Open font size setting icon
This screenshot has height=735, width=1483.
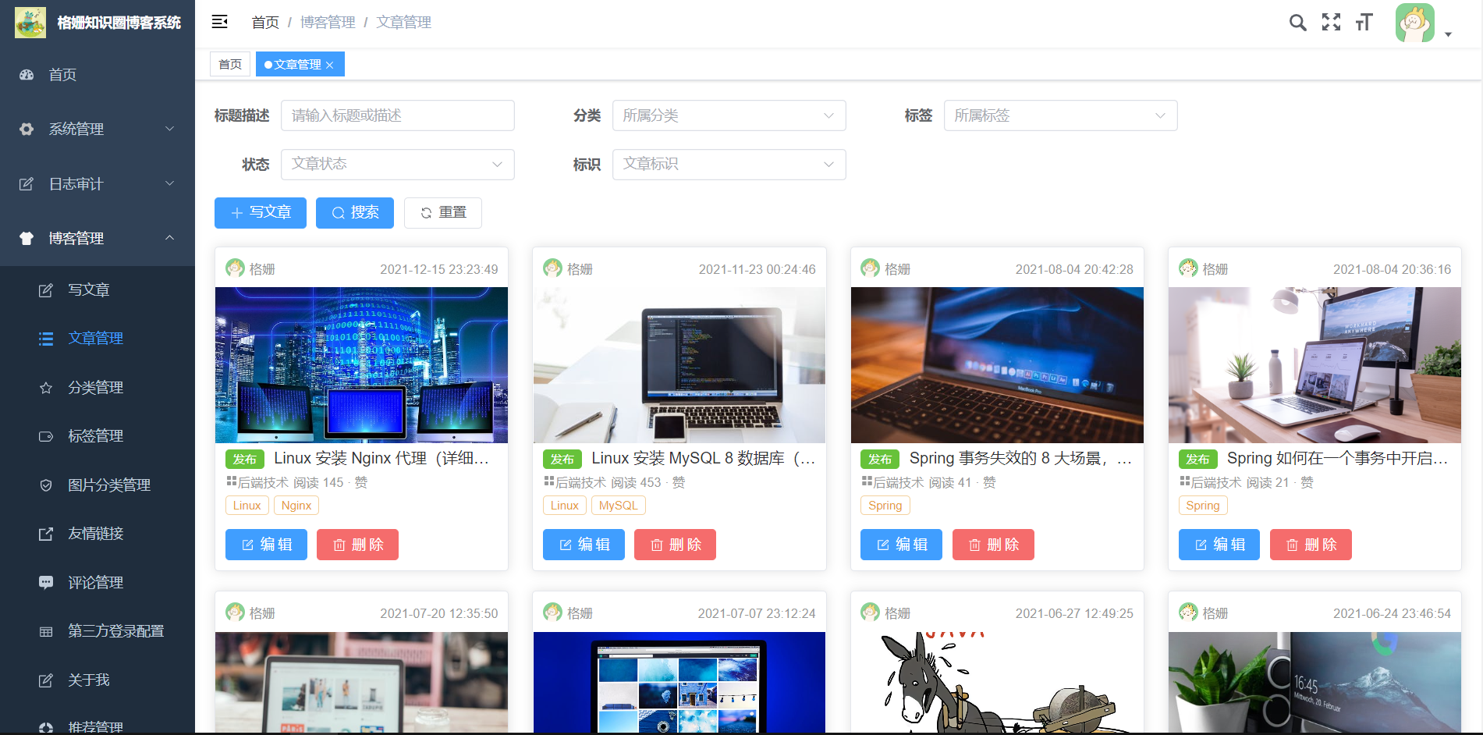point(1364,23)
